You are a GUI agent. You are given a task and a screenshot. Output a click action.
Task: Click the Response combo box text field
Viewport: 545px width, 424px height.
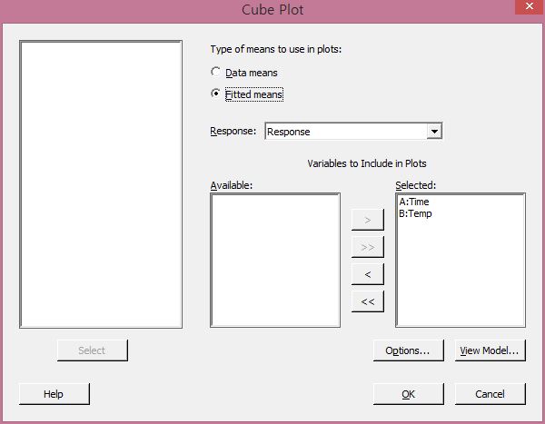click(x=345, y=132)
